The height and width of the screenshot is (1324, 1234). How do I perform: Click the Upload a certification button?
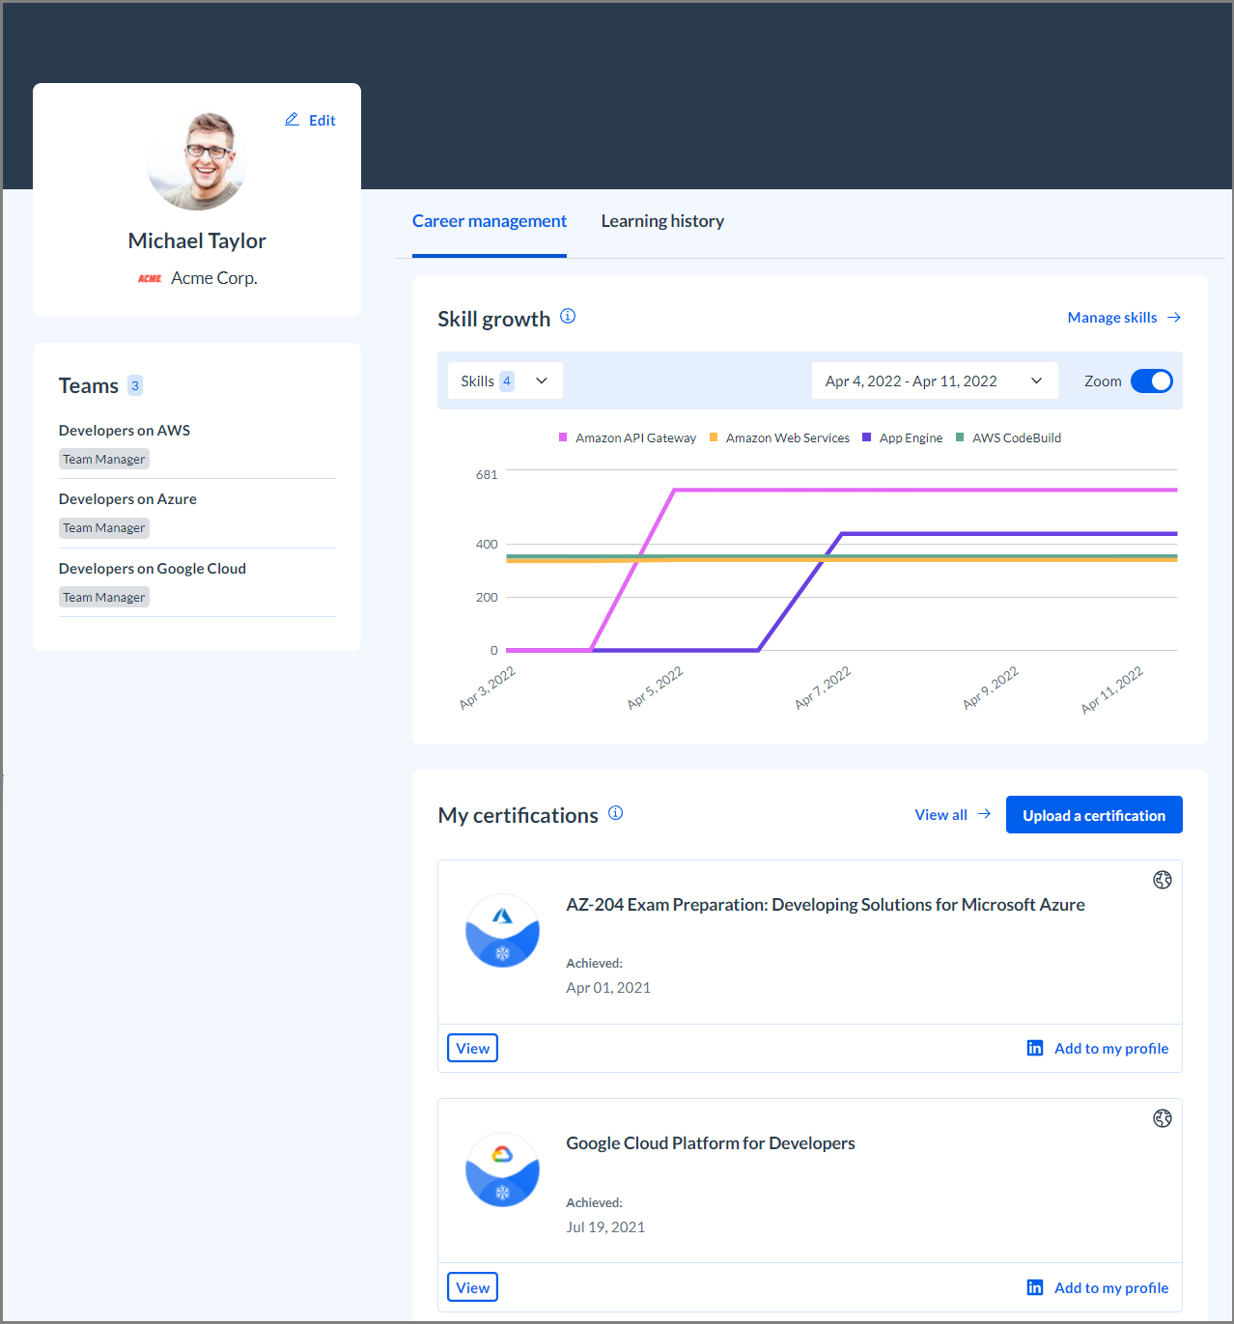coord(1094,815)
